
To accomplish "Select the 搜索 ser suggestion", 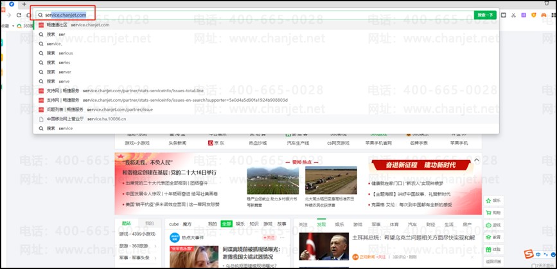I will point(266,35).
